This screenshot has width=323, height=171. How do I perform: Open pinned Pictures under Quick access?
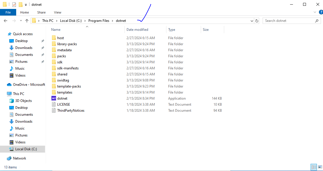pyautogui.click(x=21, y=62)
